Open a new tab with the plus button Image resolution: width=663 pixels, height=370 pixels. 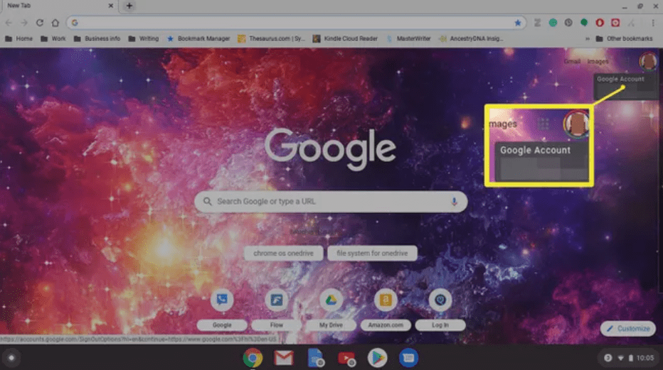(x=129, y=6)
